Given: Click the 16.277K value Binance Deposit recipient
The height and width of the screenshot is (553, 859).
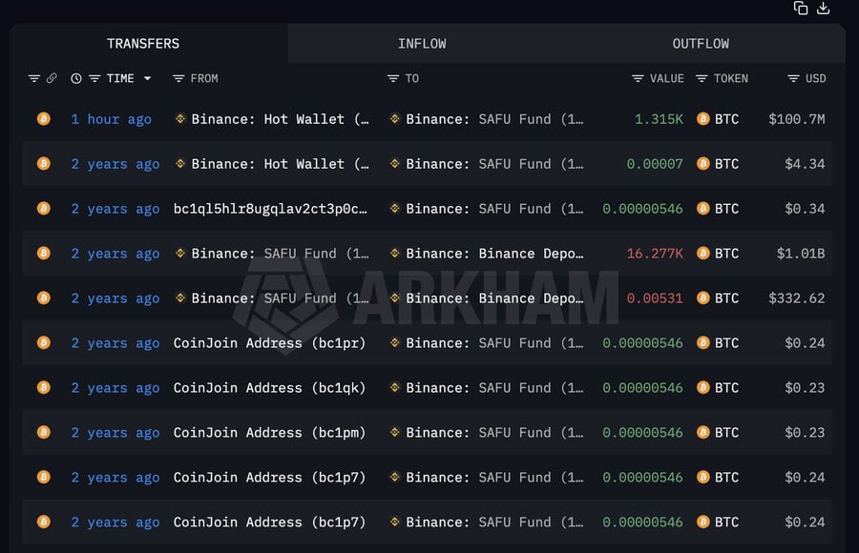Looking at the screenshot, I should click(x=493, y=254).
